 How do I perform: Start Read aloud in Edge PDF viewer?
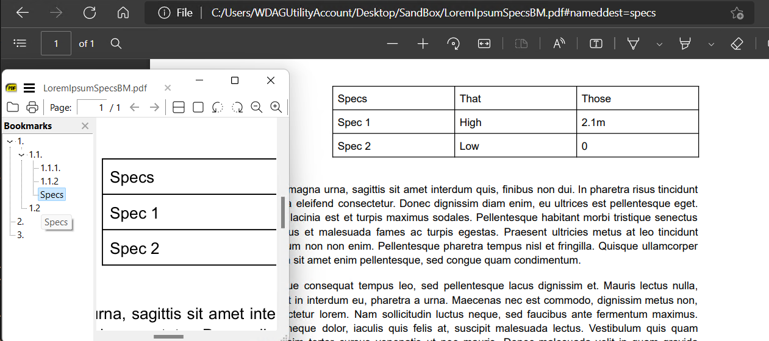coord(559,43)
